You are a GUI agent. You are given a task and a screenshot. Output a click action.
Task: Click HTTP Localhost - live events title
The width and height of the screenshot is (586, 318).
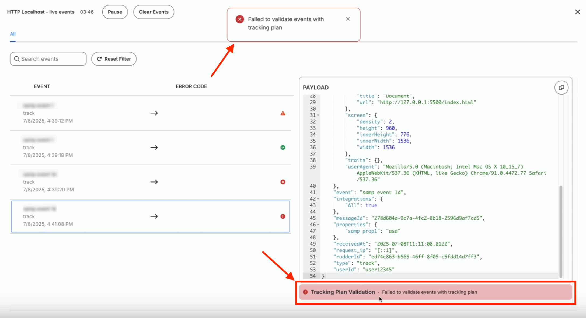click(x=41, y=12)
